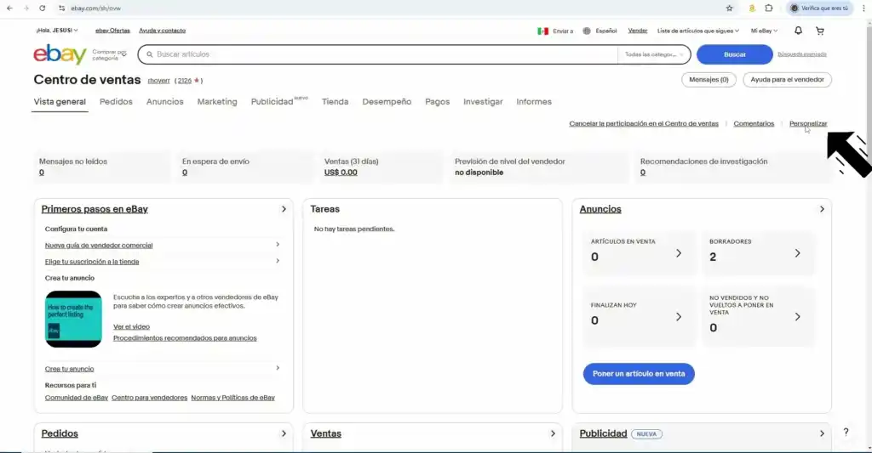Reload the page with the refresh icon

(x=43, y=8)
